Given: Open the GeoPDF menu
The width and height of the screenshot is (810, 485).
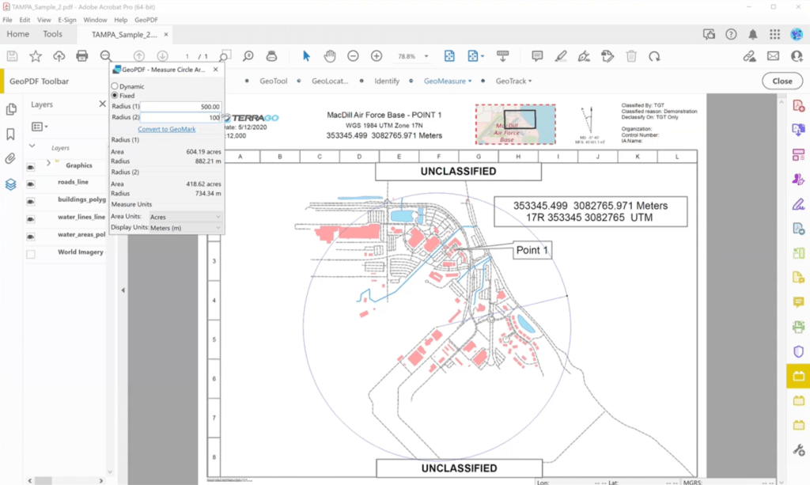Looking at the screenshot, I should [146, 19].
